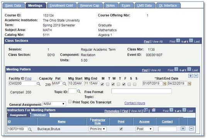
Task: Sort instructors by ID column header
Action: coord(9,122)
